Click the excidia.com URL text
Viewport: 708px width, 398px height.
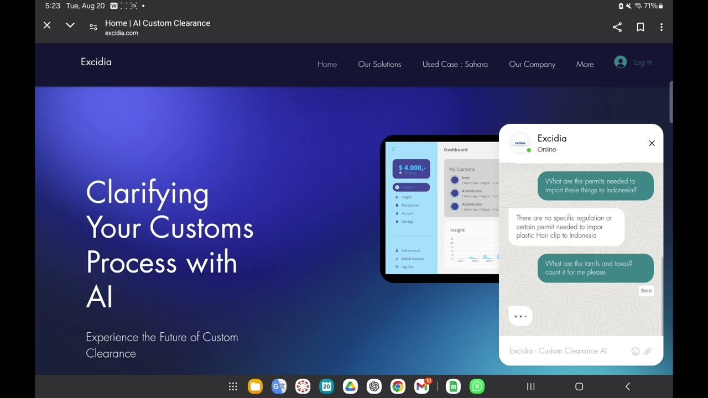(122, 33)
